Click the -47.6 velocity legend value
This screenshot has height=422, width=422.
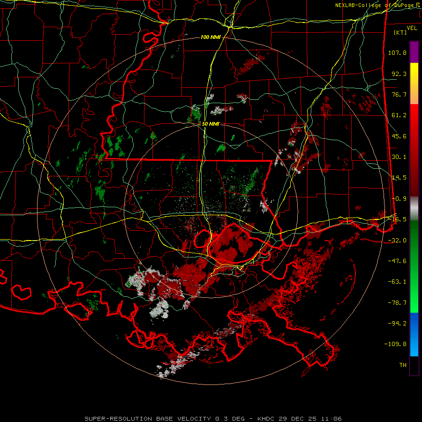point(397,261)
